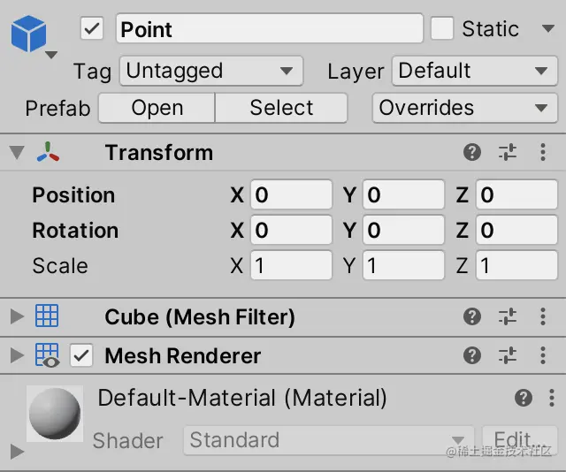This screenshot has height=472, width=566.
Task: Open Transform component help reference
Action: [x=472, y=153]
